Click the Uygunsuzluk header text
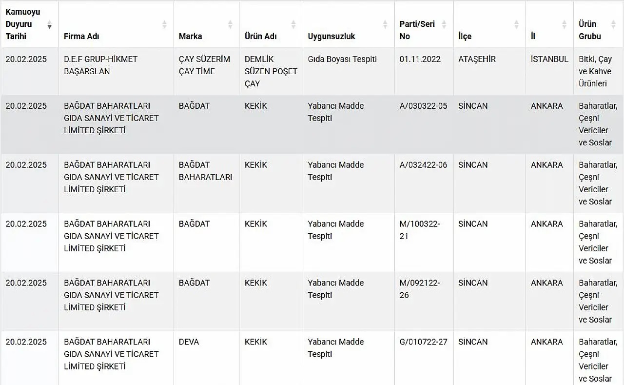Image resolution: width=624 pixels, height=385 pixels. tap(331, 36)
